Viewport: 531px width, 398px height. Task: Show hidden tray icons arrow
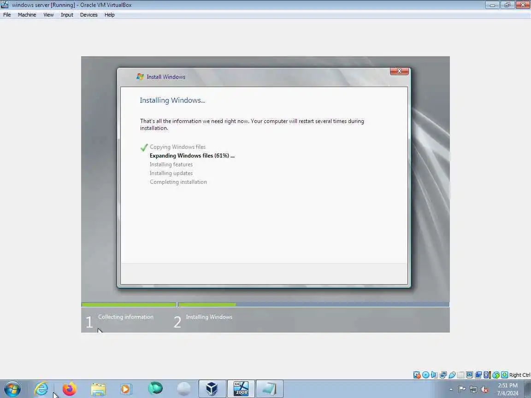point(451,389)
